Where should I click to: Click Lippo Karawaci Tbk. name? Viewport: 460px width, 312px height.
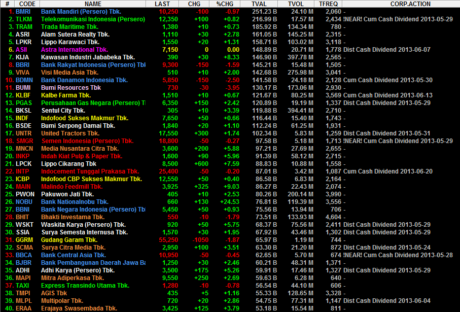click(x=70, y=42)
